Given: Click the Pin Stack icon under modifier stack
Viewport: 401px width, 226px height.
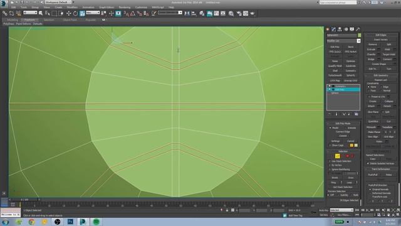Looking at the screenshot, I should (x=330, y=114).
